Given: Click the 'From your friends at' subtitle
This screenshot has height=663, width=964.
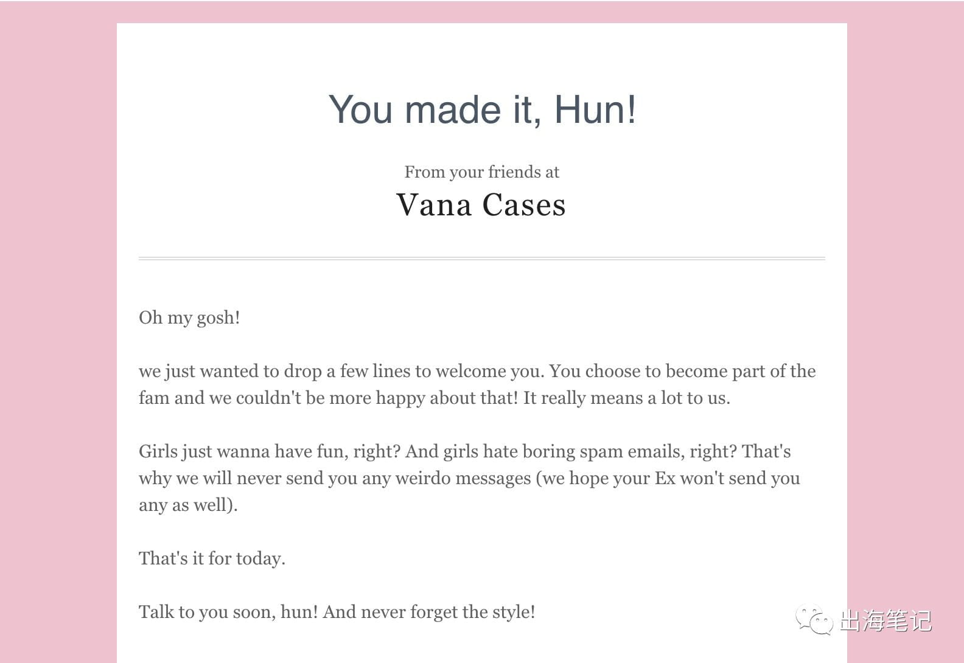Looking at the screenshot, I should [482, 172].
